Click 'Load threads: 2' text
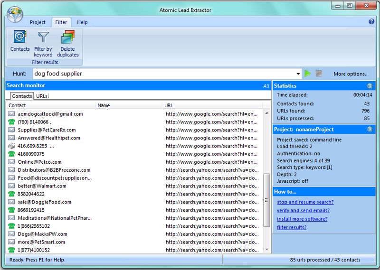380x270 pixels. pos(294,147)
